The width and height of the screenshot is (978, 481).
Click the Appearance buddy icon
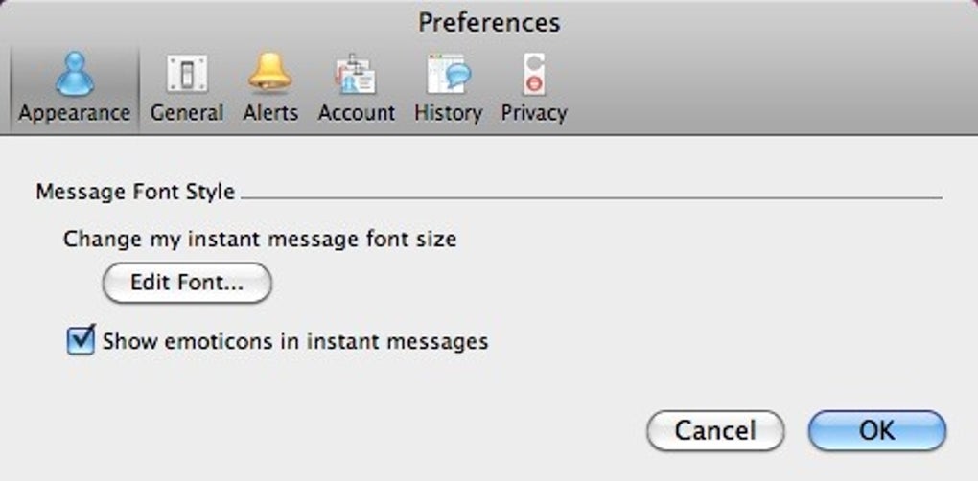(74, 72)
